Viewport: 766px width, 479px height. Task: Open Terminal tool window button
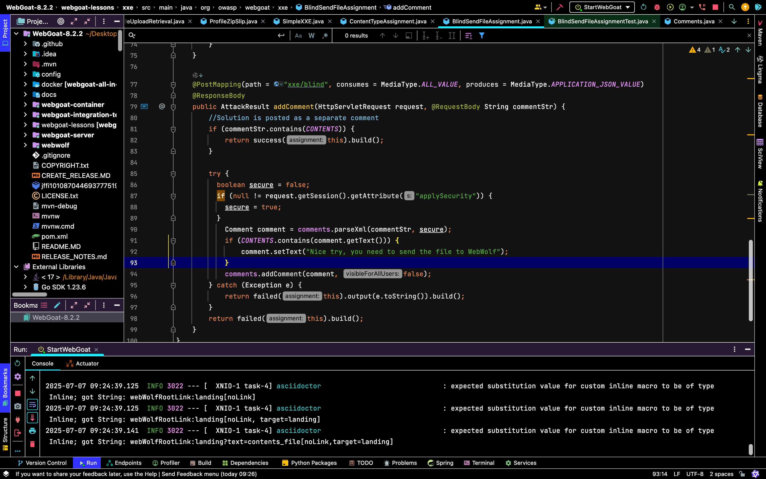pyautogui.click(x=479, y=463)
